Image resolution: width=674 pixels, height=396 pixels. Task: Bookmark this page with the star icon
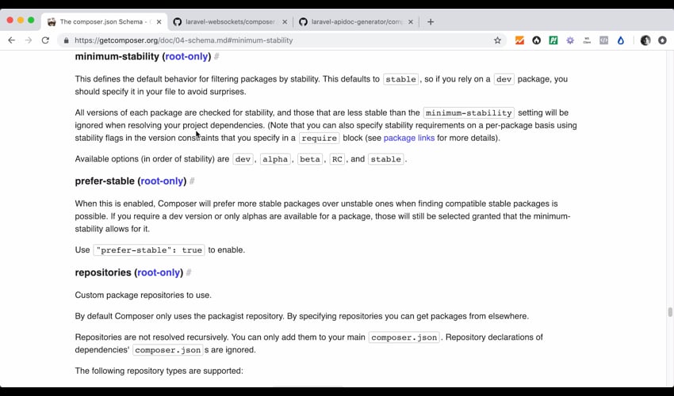(497, 40)
